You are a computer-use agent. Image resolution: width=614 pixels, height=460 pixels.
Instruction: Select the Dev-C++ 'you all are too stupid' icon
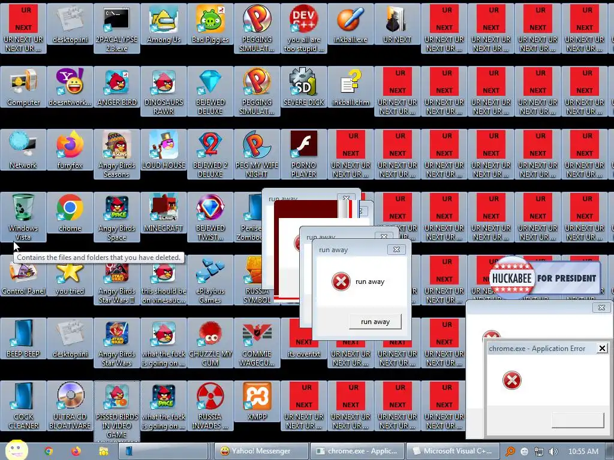304,28
